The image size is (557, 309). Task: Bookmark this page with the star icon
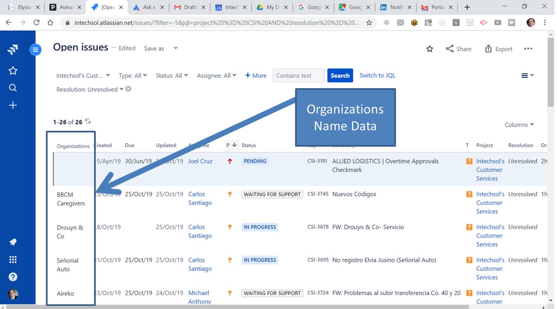pos(369,23)
